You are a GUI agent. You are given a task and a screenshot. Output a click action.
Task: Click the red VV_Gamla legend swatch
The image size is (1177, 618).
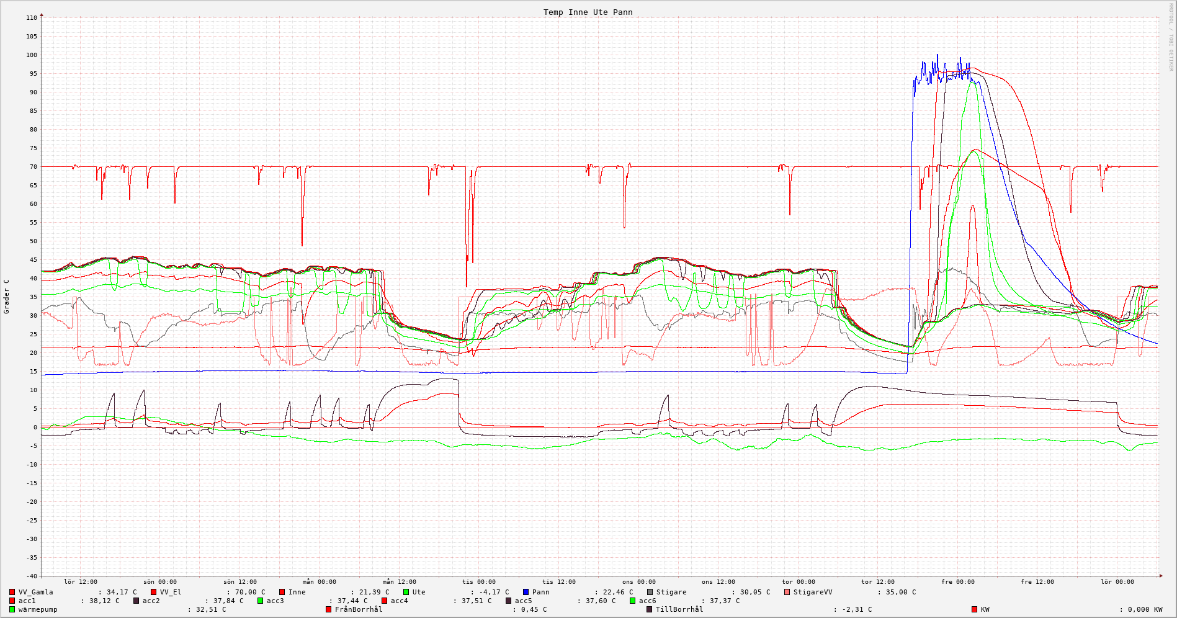point(12,592)
